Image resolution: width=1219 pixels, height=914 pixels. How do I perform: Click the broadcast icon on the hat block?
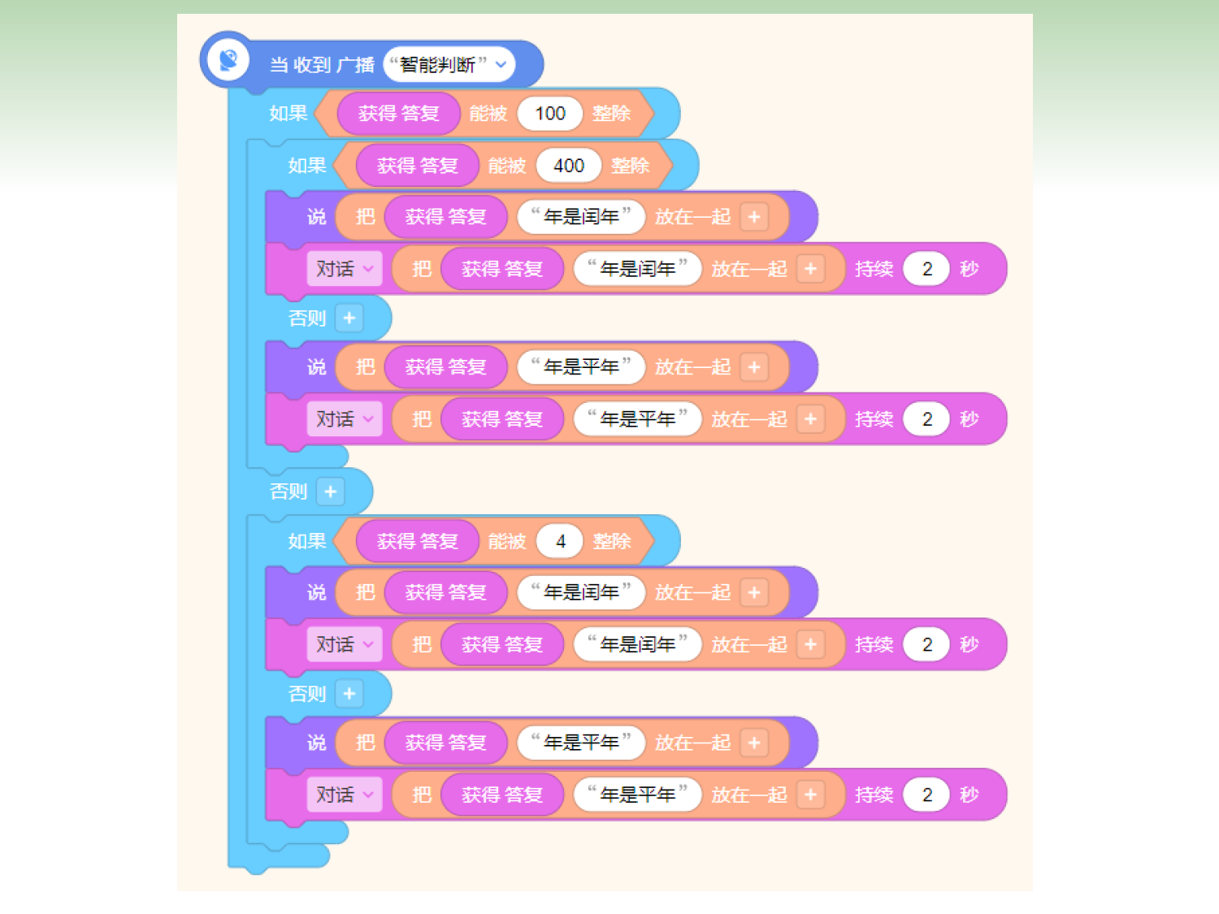[x=228, y=60]
